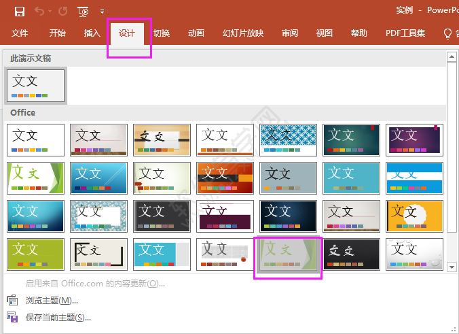Start slideshow from beginning icon
Screen dimensions: 459x334
pyautogui.click(x=83, y=12)
